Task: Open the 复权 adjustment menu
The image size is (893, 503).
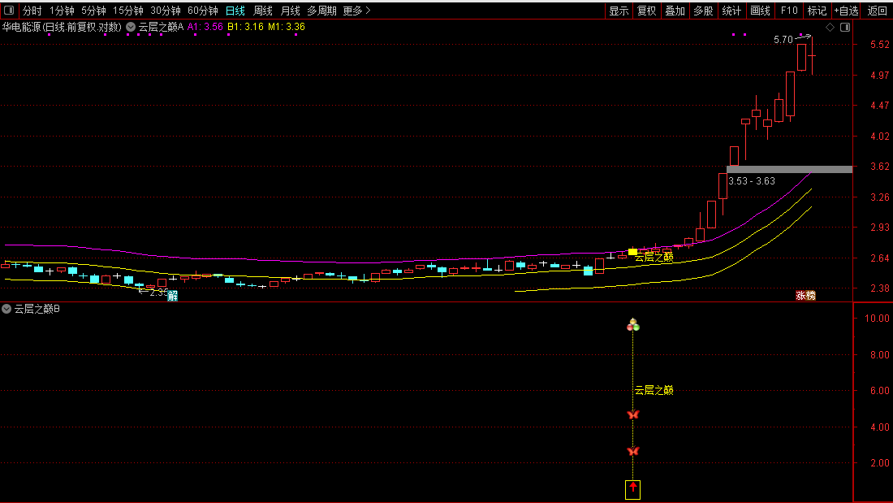Action: click(646, 11)
